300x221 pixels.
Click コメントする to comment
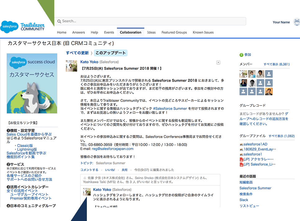pos(89,170)
